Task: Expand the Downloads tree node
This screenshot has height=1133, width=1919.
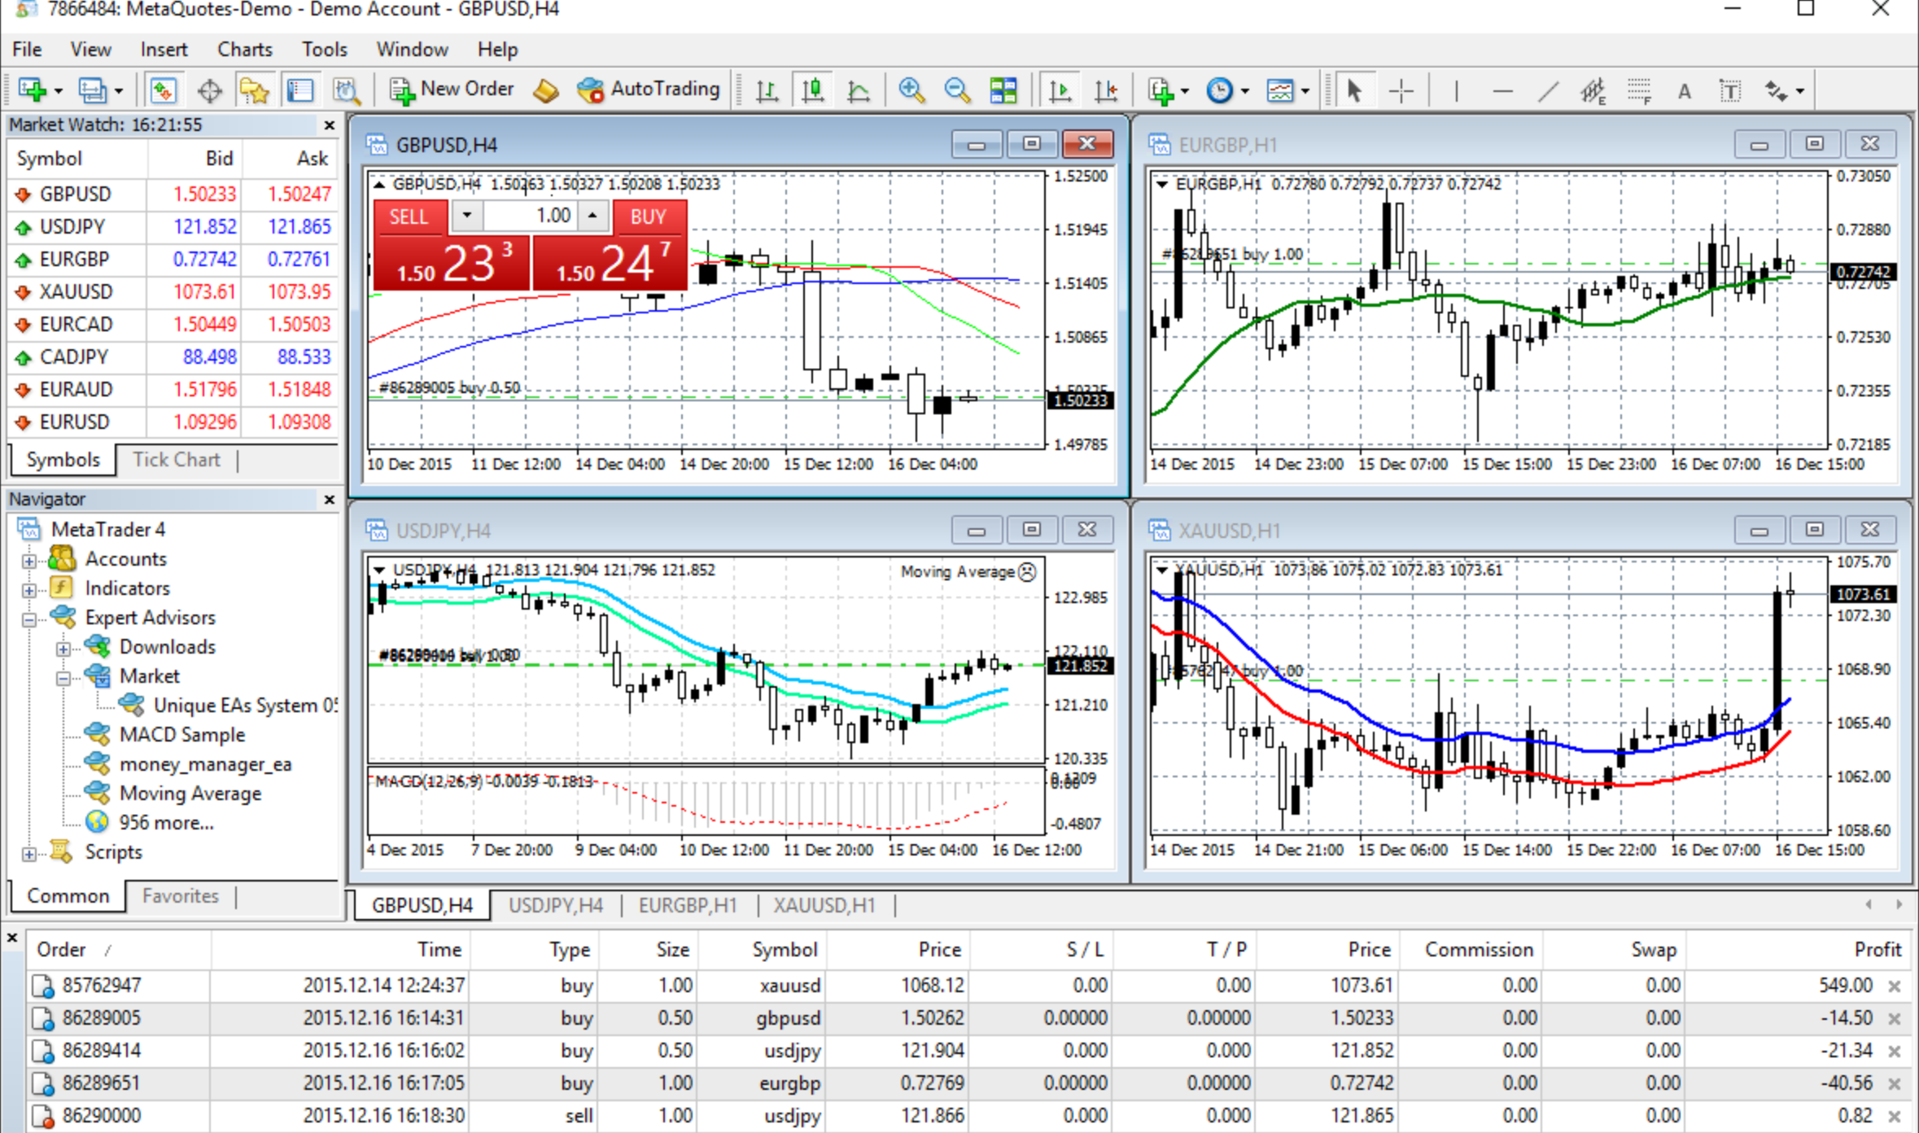Action: (63, 649)
